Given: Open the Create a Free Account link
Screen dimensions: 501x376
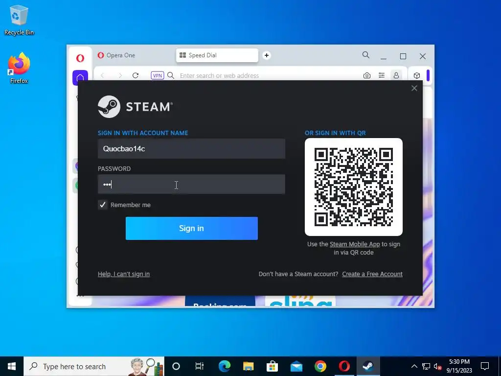Looking at the screenshot, I should click(x=372, y=274).
